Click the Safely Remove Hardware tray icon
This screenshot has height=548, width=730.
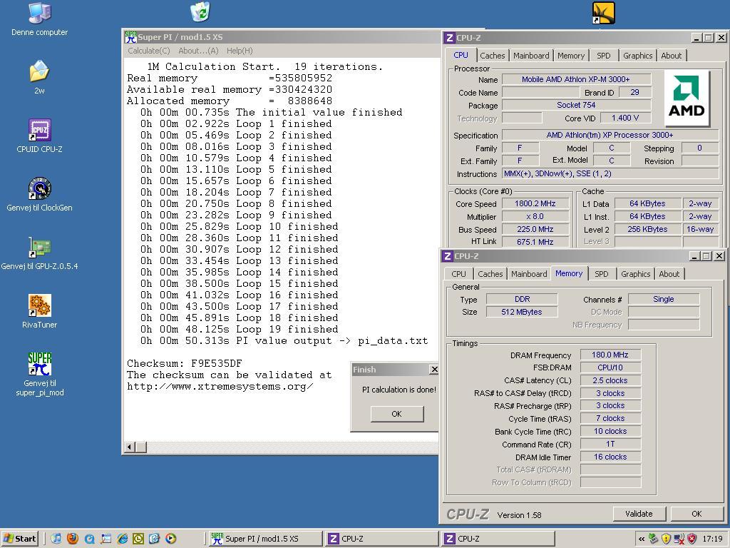pyautogui.click(x=654, y=539)
